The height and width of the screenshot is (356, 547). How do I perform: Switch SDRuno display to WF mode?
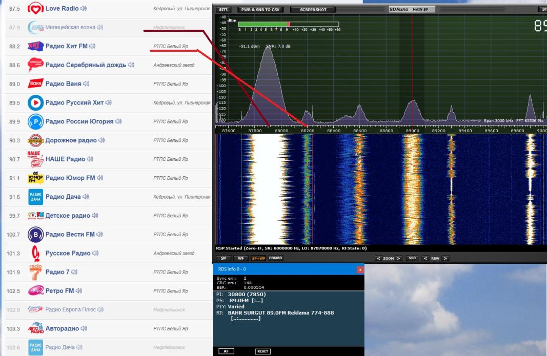click(x=241, y=258)
